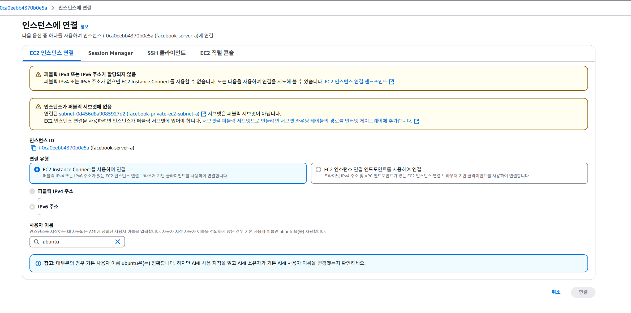Switch to Session Manager tab
Image resolution: width=631 pixels, height=313 pixels.
pyautogui.click(x=110, y=53)
